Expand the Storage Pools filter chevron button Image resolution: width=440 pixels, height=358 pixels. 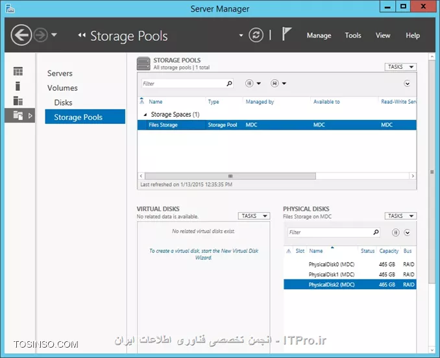[x=407, y=84]
